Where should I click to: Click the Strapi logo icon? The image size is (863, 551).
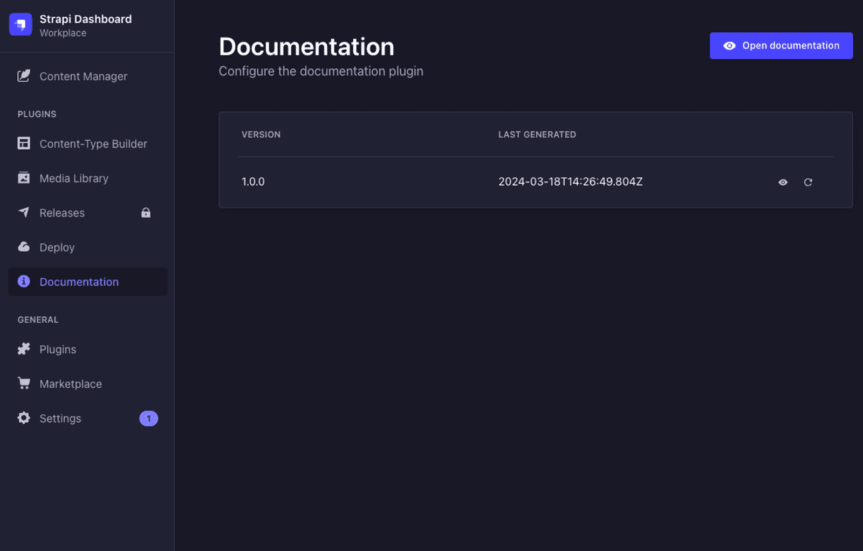(20, 25)
